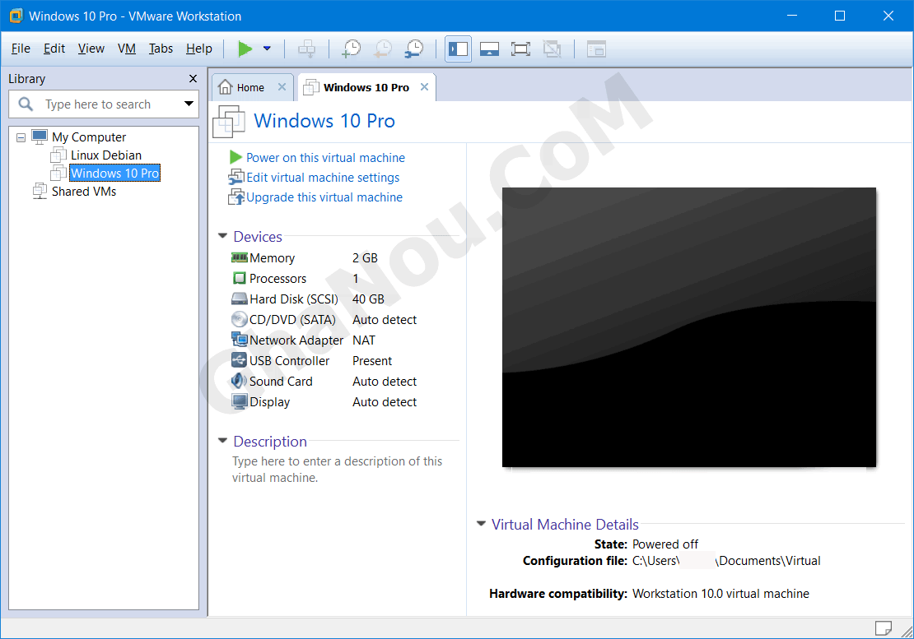Collapse the My Computer tree node
Viewport: 914px width, 639px height.
tap(21, 138)
